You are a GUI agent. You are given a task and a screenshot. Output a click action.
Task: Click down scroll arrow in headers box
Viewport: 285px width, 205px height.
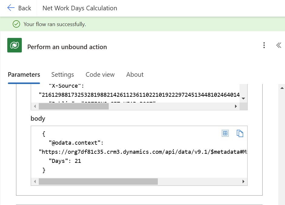click(x=244, y=99)
